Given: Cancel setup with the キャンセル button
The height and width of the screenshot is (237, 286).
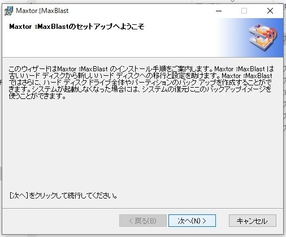Looking at the screenshot, I should tap(253, 221).
